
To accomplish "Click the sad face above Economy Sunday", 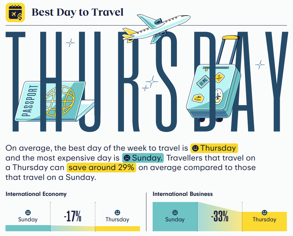I will (28, 213).
